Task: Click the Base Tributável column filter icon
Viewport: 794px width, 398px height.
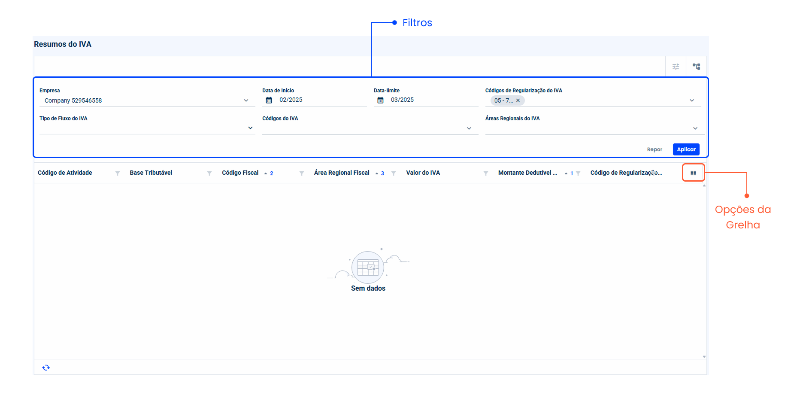Action: [x=209, y=173]
